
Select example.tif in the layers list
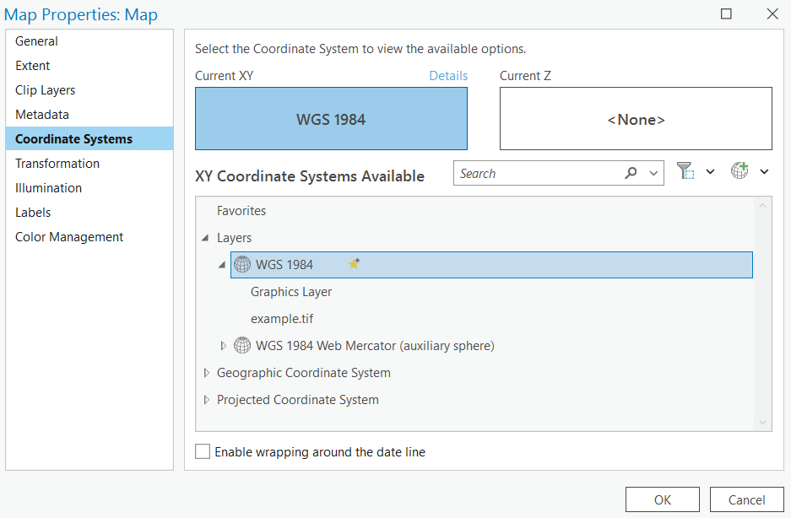(282, 319)
